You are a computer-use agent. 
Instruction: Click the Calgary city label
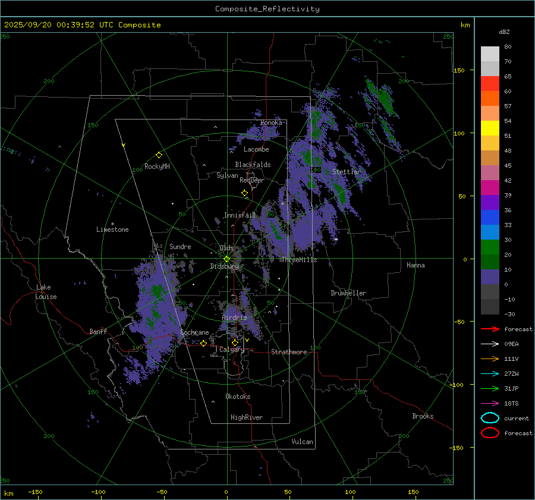click(231, 350)
